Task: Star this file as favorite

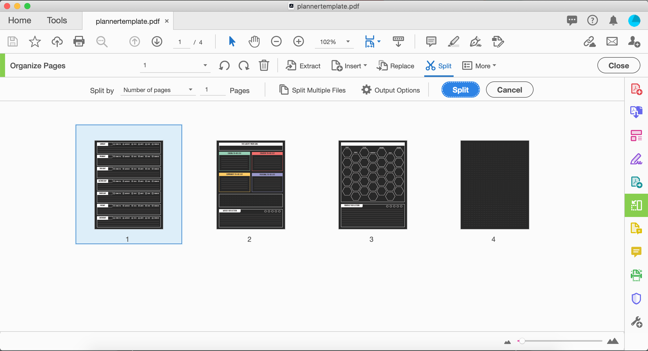Action: tap(35, 41)
